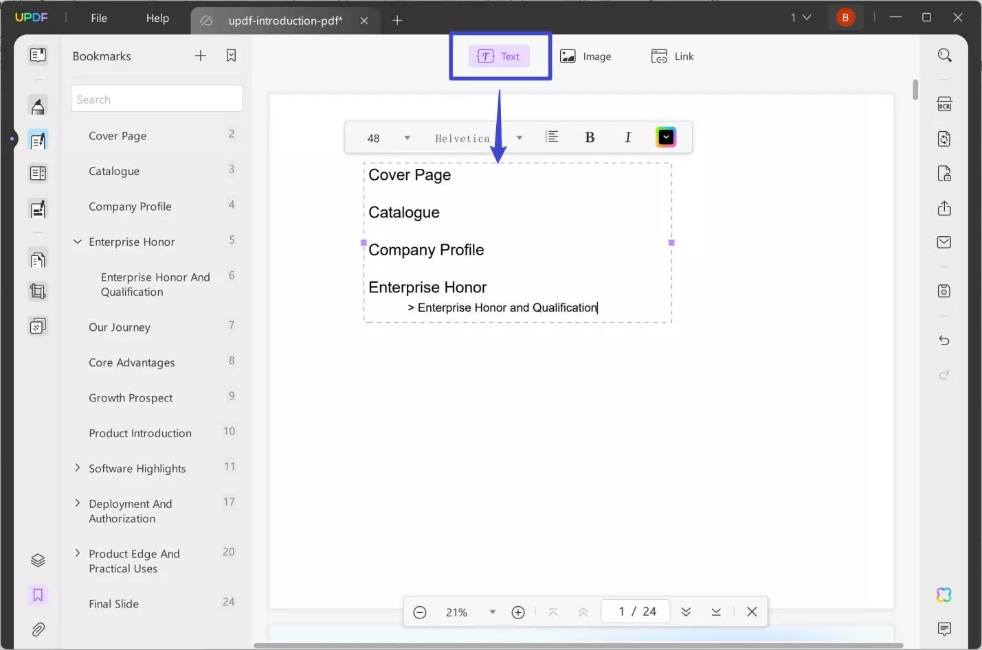Viewport: 982px width, 650px height.
Task: Send file by email envelope icon
Action: click(944, 242)
